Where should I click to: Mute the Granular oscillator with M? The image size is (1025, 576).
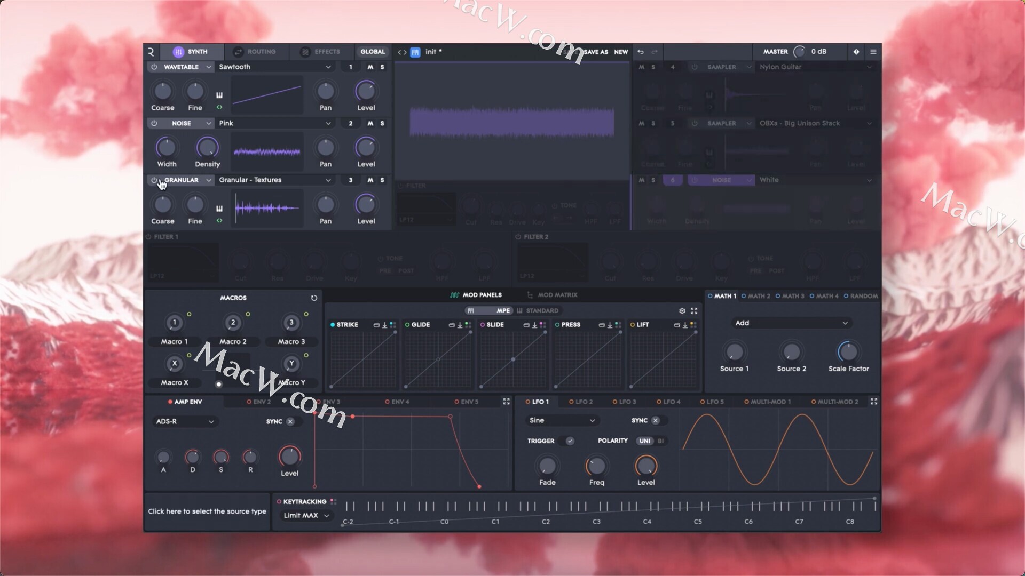click(370, 180)
